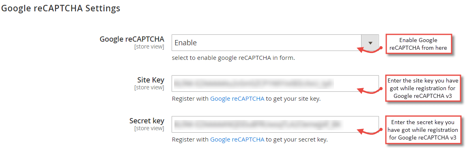Screen dimensions: 467x148
Task: Focus the Site Key input field
Action: pyautogui.click(x=275, y=83)
